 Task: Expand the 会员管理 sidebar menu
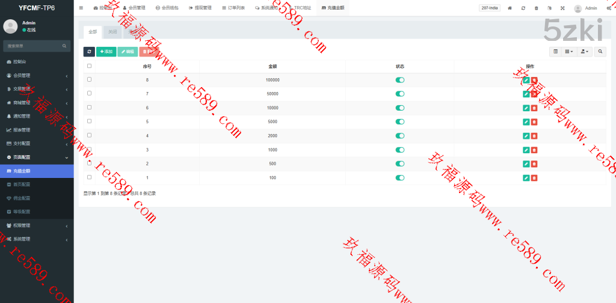click(x=37, y=75)
